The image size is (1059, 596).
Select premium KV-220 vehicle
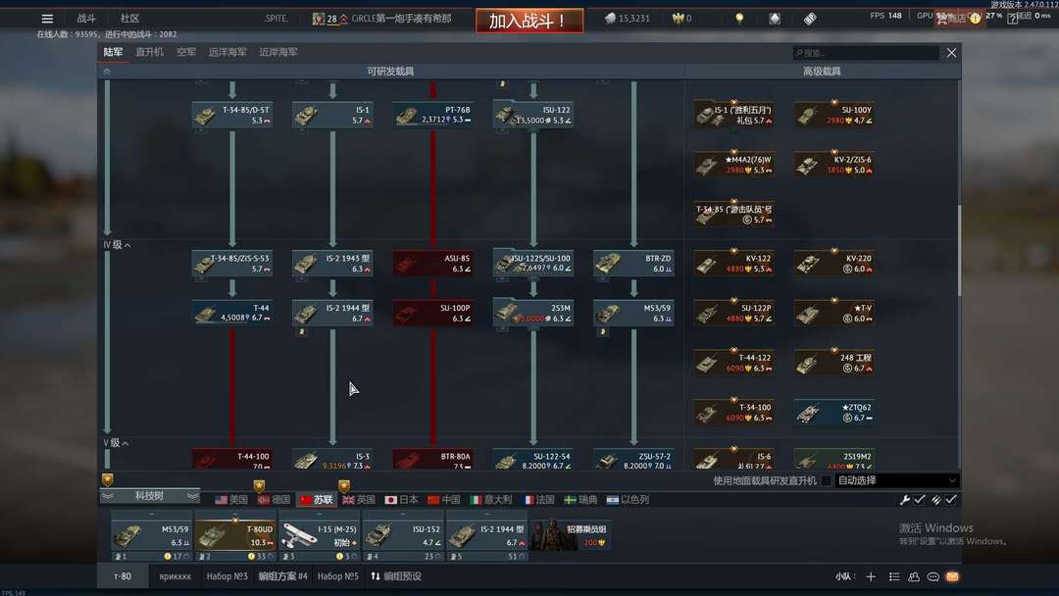(x=834, y=264)
